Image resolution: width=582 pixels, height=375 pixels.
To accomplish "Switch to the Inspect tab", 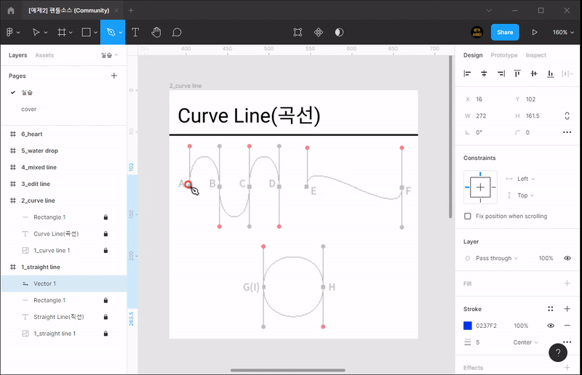I will (x=535, y=55).
